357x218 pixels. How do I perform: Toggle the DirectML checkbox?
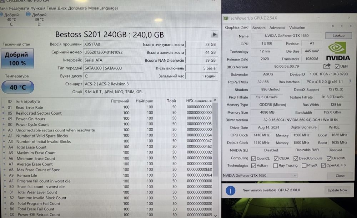click(329, 158)
